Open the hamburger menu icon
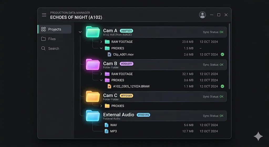This screenshot has width=269, height=147. [44, 15]
